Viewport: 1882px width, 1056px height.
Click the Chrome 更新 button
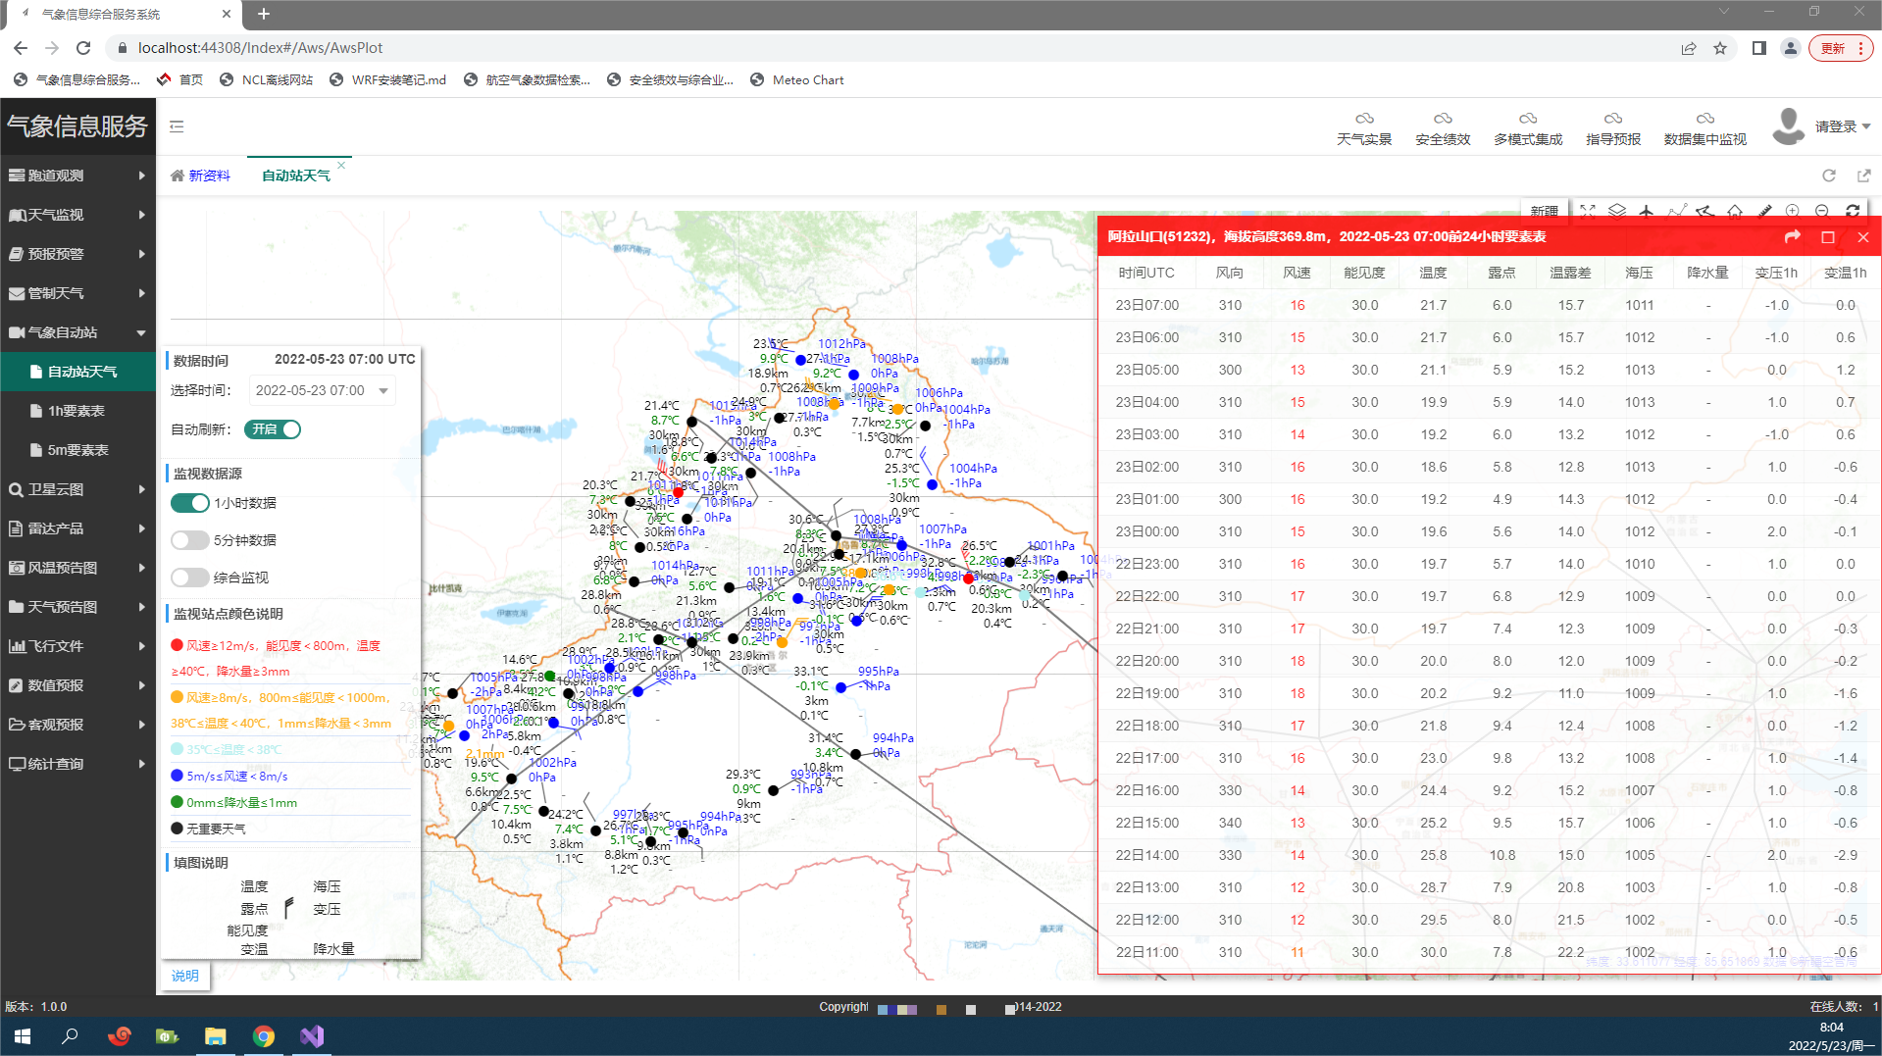(x=1841, y=48)
